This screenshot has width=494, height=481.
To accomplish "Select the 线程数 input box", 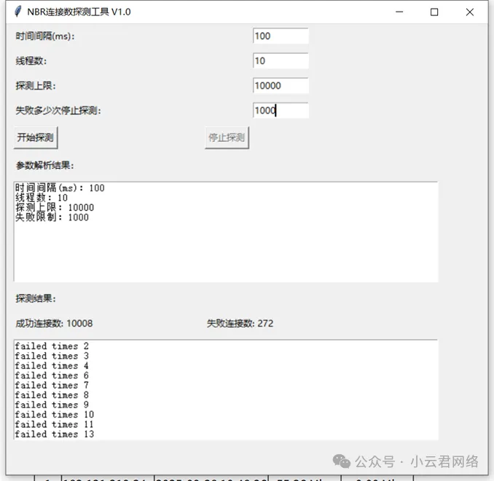I will pyautogui.click(x=281, y=61).
